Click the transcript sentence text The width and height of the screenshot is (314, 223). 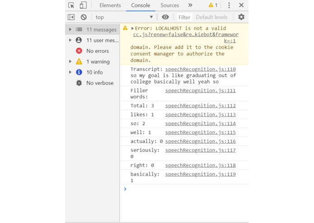[x=183, y=79]
